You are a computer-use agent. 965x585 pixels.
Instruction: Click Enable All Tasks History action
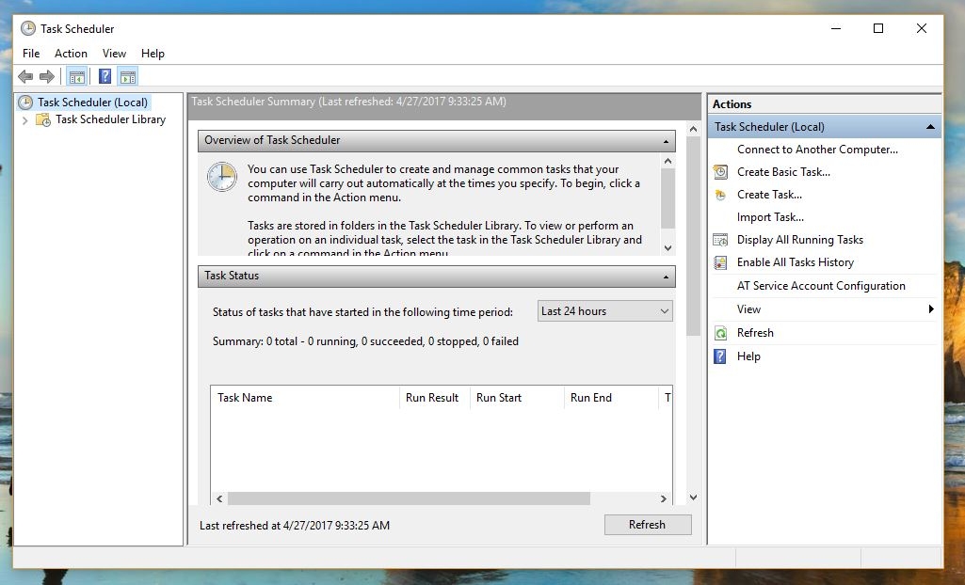796,262
